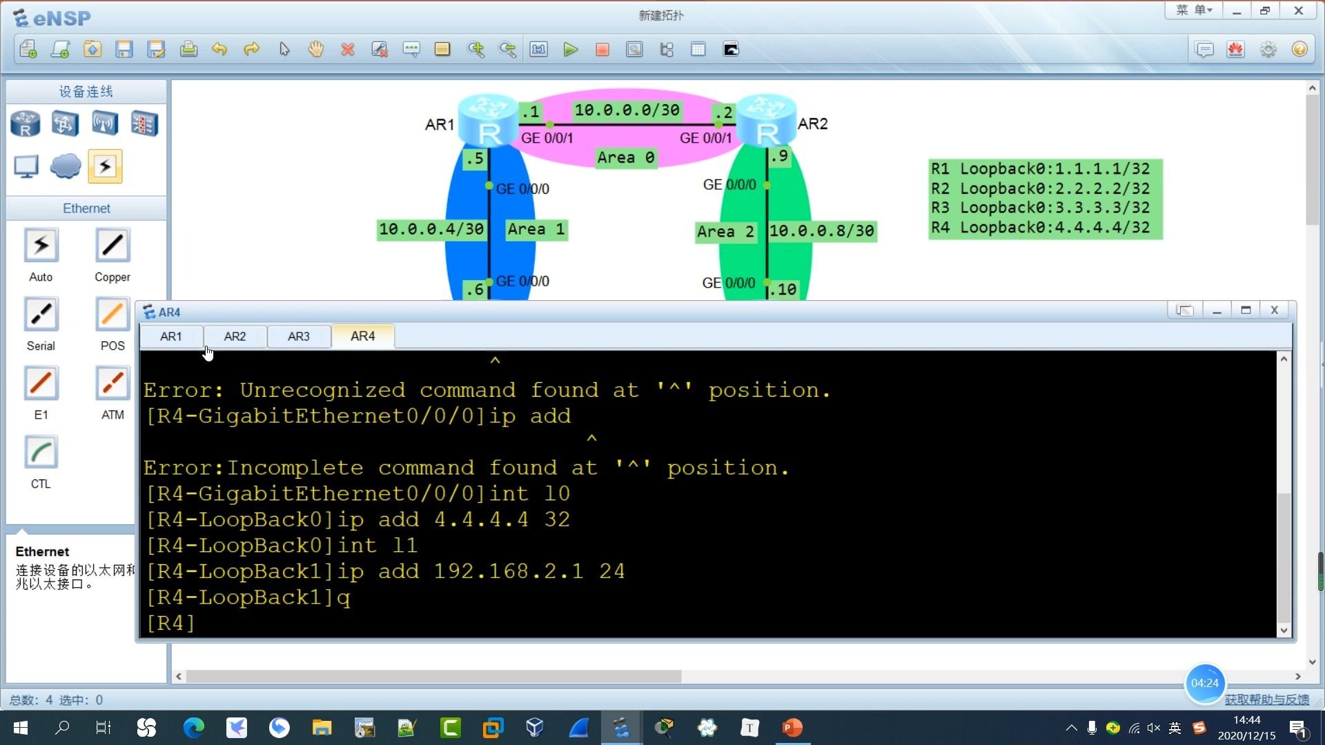Click the 10.0.0.0/30 network label
This screenshot has width=1325, height=745.
point(627,110)
